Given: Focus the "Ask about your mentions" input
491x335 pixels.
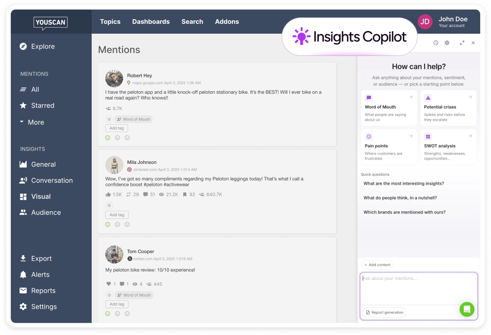Looking at the screenshot, I should coord(419,289).
